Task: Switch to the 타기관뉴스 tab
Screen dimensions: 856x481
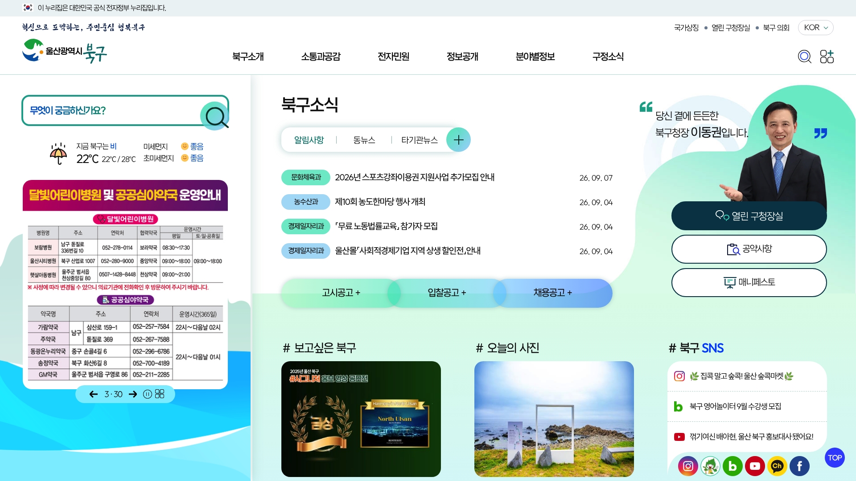Action: click(420, 140)
